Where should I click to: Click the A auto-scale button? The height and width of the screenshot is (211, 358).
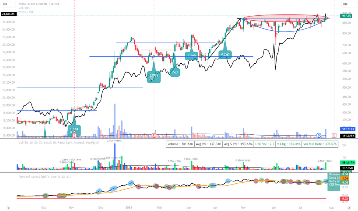point(349,208)
